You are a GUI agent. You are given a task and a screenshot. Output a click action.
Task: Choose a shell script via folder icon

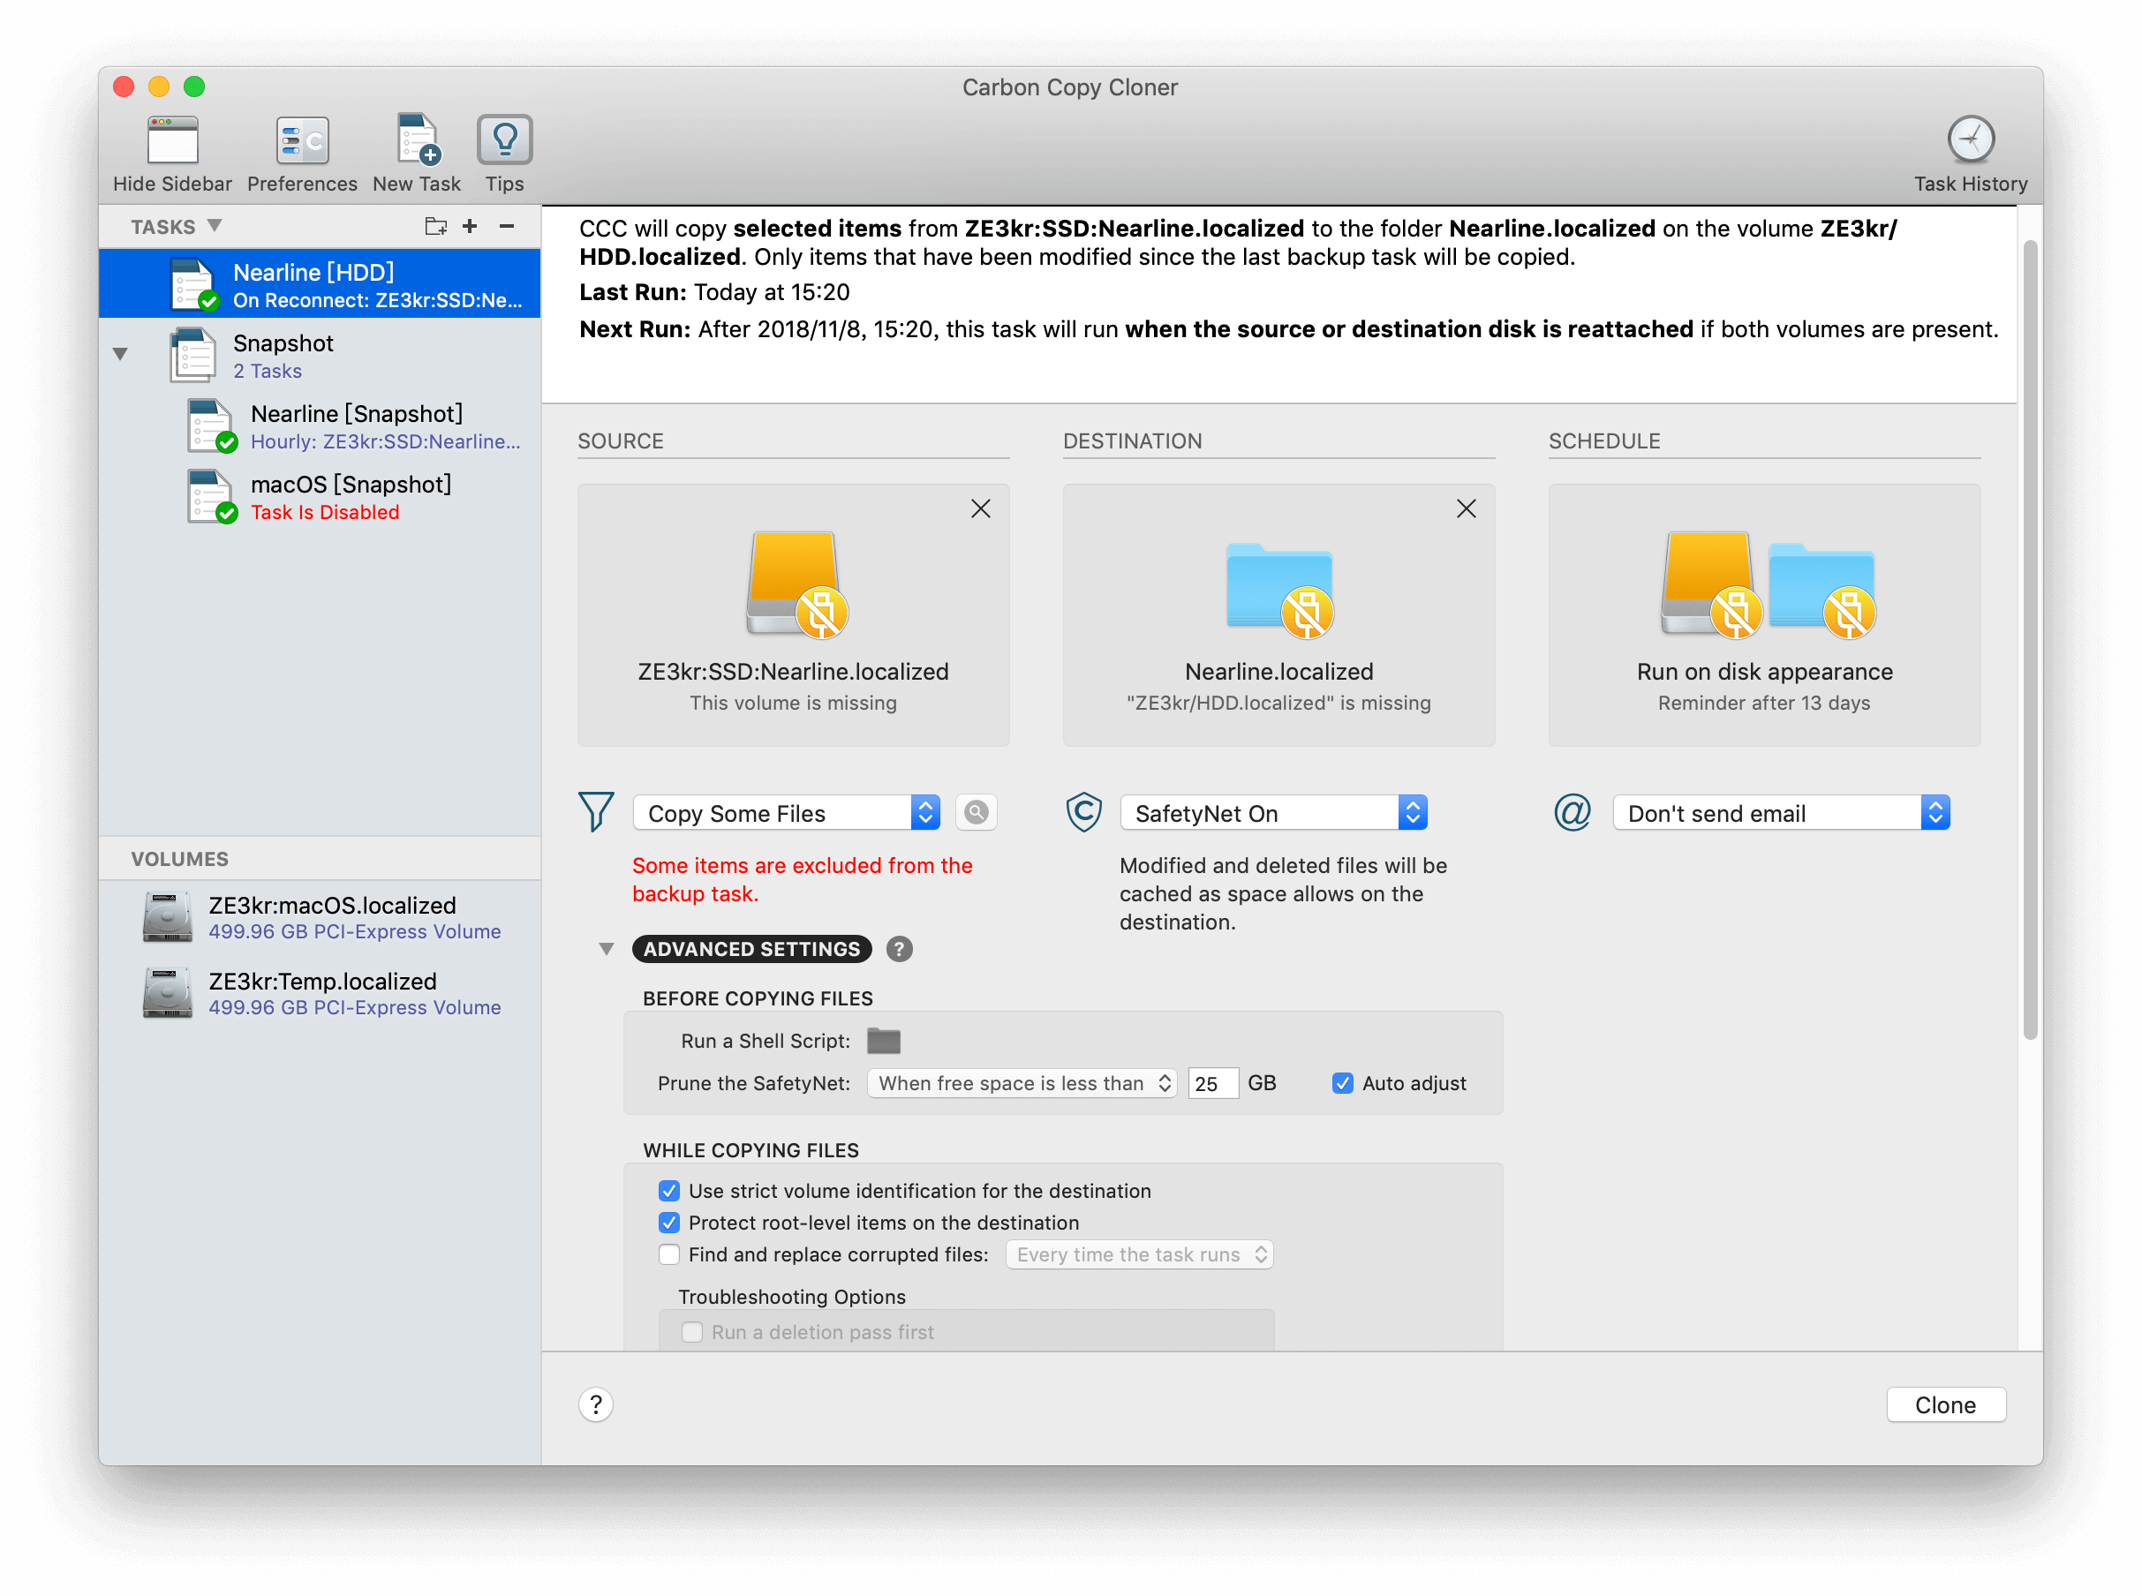(x=882, y=1042)
